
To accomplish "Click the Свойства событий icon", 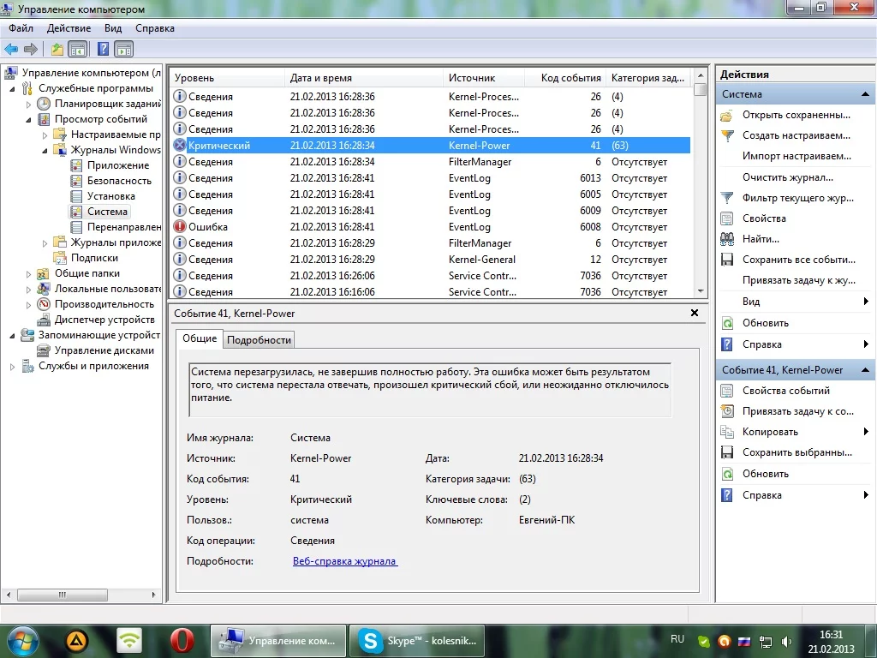I will pos(727,391).
